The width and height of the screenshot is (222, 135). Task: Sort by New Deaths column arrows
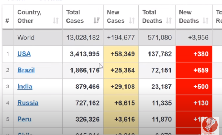[206, 20]
